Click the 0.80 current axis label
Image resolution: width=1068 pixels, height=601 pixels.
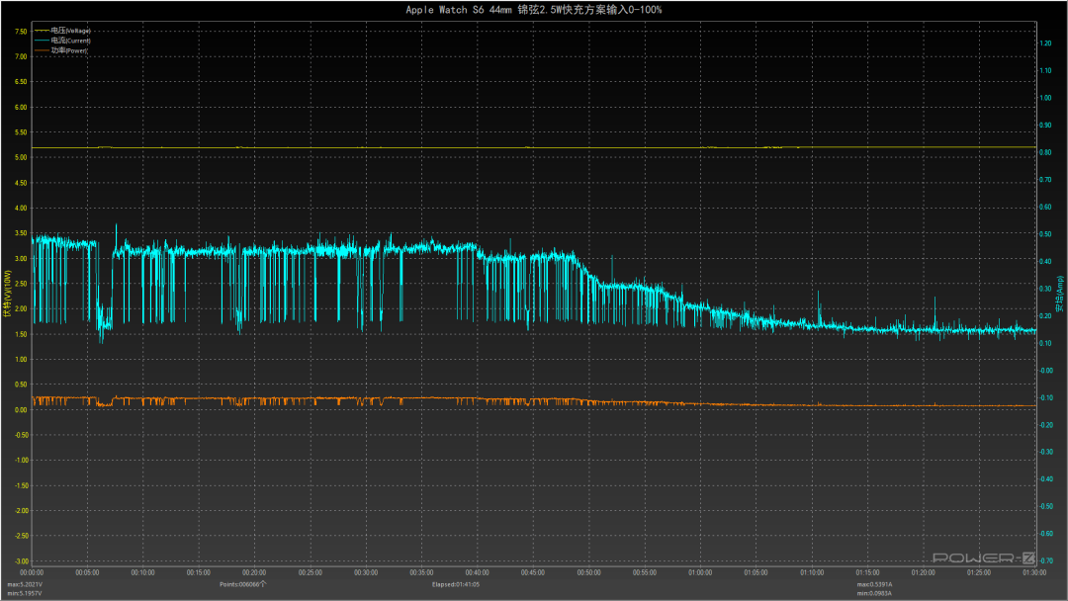1045,152
